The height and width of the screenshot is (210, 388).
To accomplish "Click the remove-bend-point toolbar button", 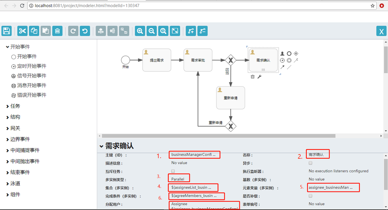I will click(202, 31).
